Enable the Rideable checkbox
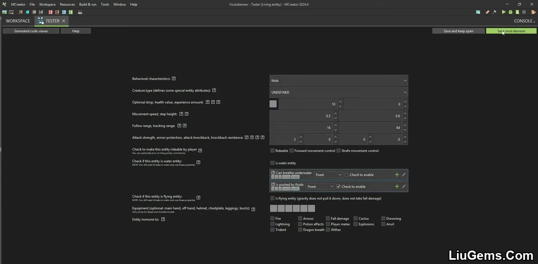Image resolution: width=538 pixels, height=264 pixels. (x=272, y=150)
